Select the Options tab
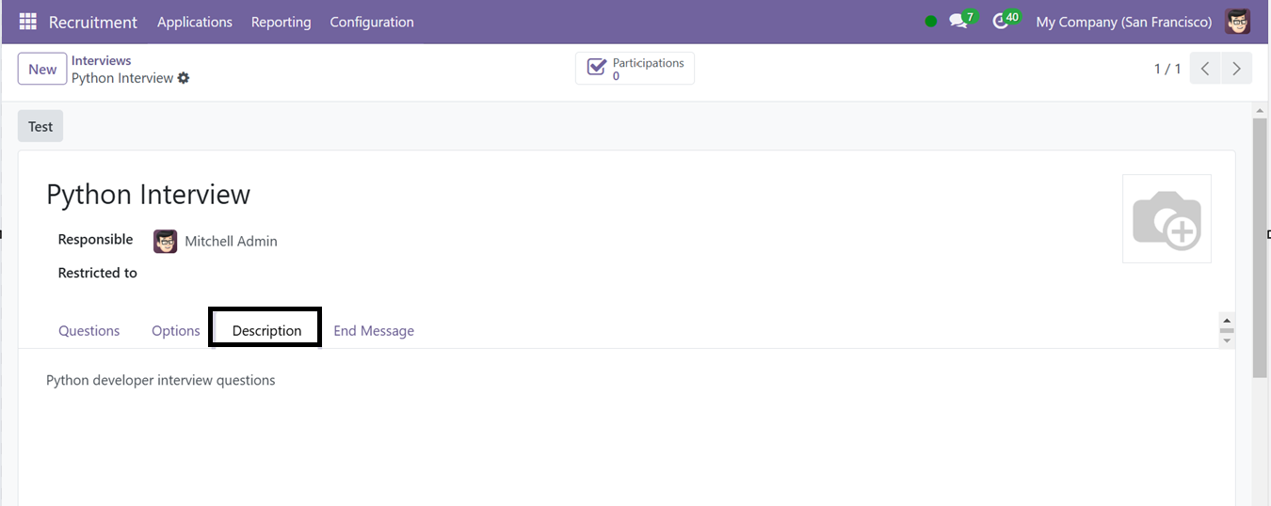The image size is (1271, 506). [x=176, y=330]
